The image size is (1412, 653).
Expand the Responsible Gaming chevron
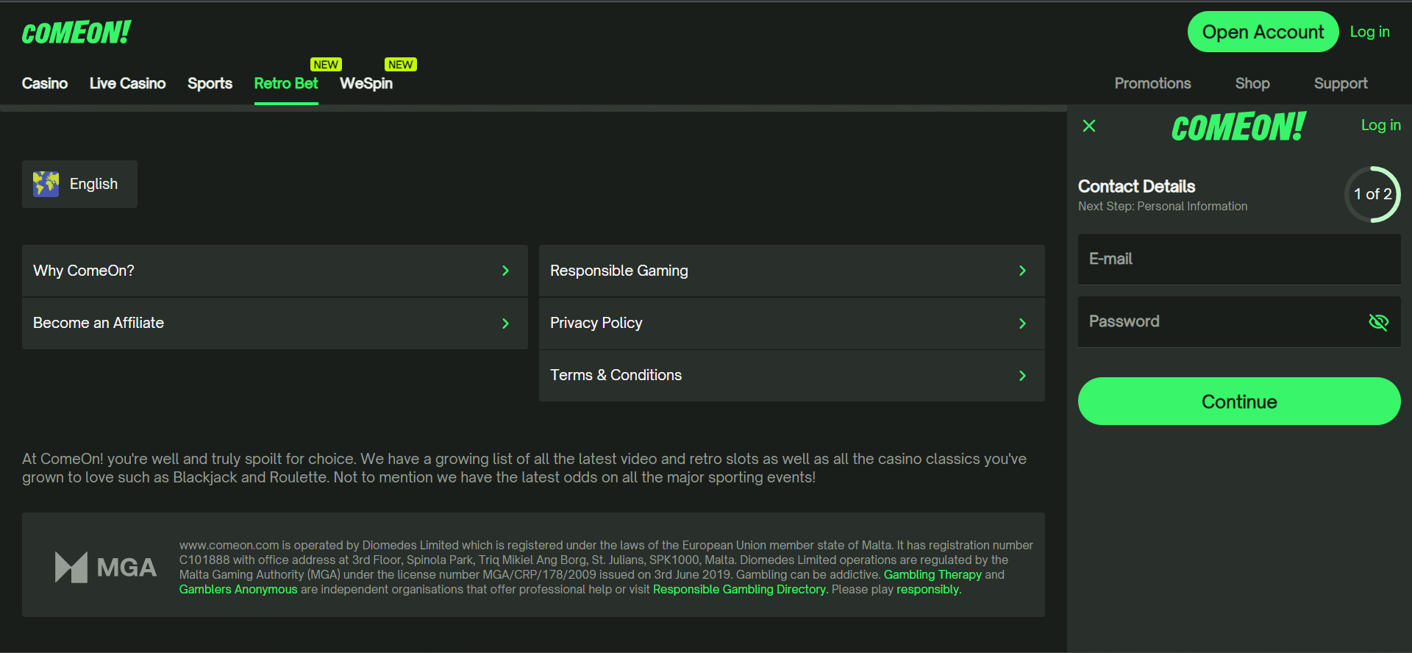pos(1022,271)
